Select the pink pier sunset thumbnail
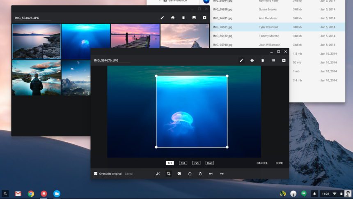The width and height of the screenshot is (353, 199). [x=135, y=36]
